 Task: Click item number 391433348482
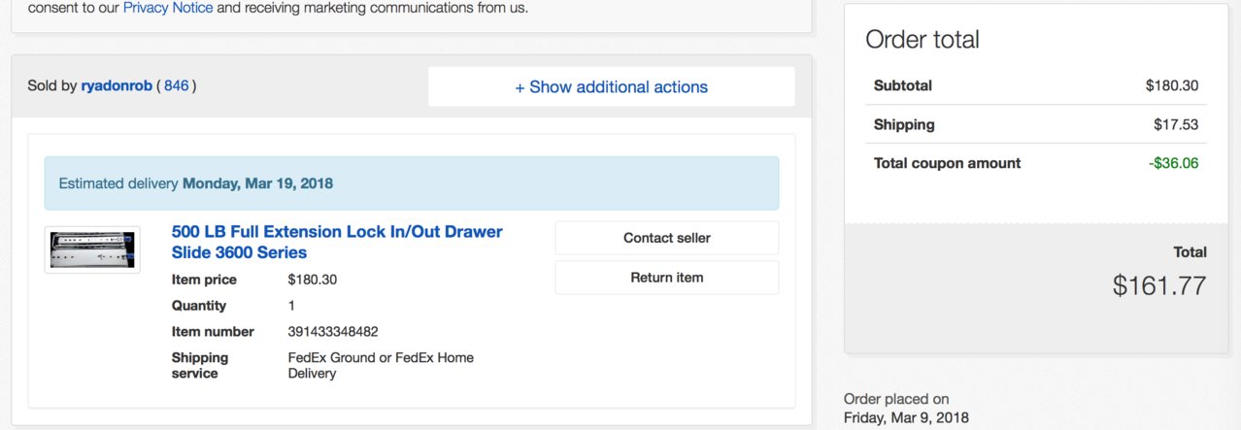[333, 332]
